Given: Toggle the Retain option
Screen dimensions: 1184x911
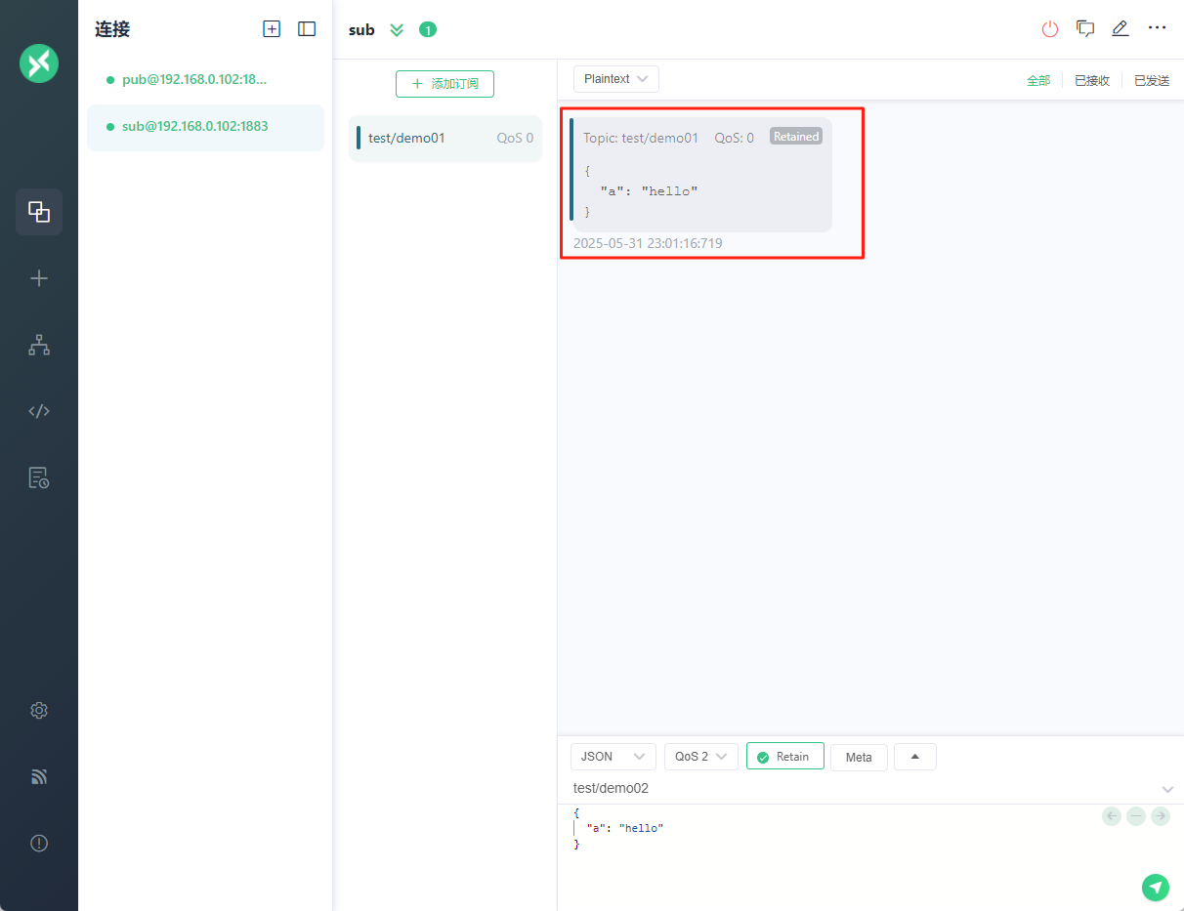Looking at the screenshot, I should pos(785,757).
